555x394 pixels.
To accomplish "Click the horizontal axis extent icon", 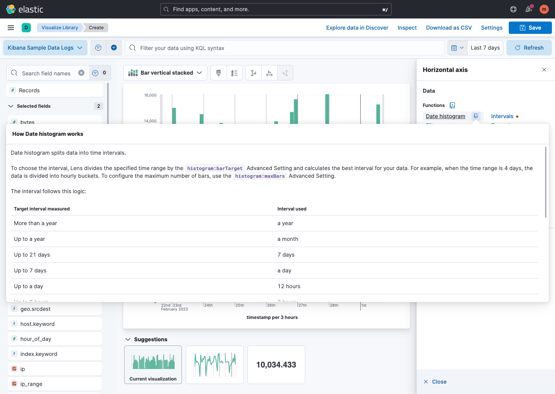I will 269,72.
